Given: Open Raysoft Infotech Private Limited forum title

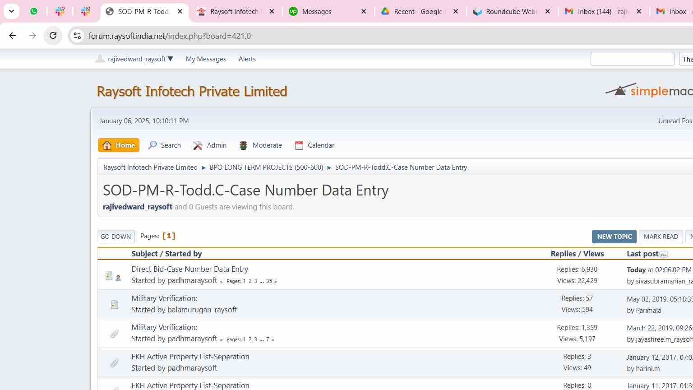Looking at the screenshot, I should (192, 91).
